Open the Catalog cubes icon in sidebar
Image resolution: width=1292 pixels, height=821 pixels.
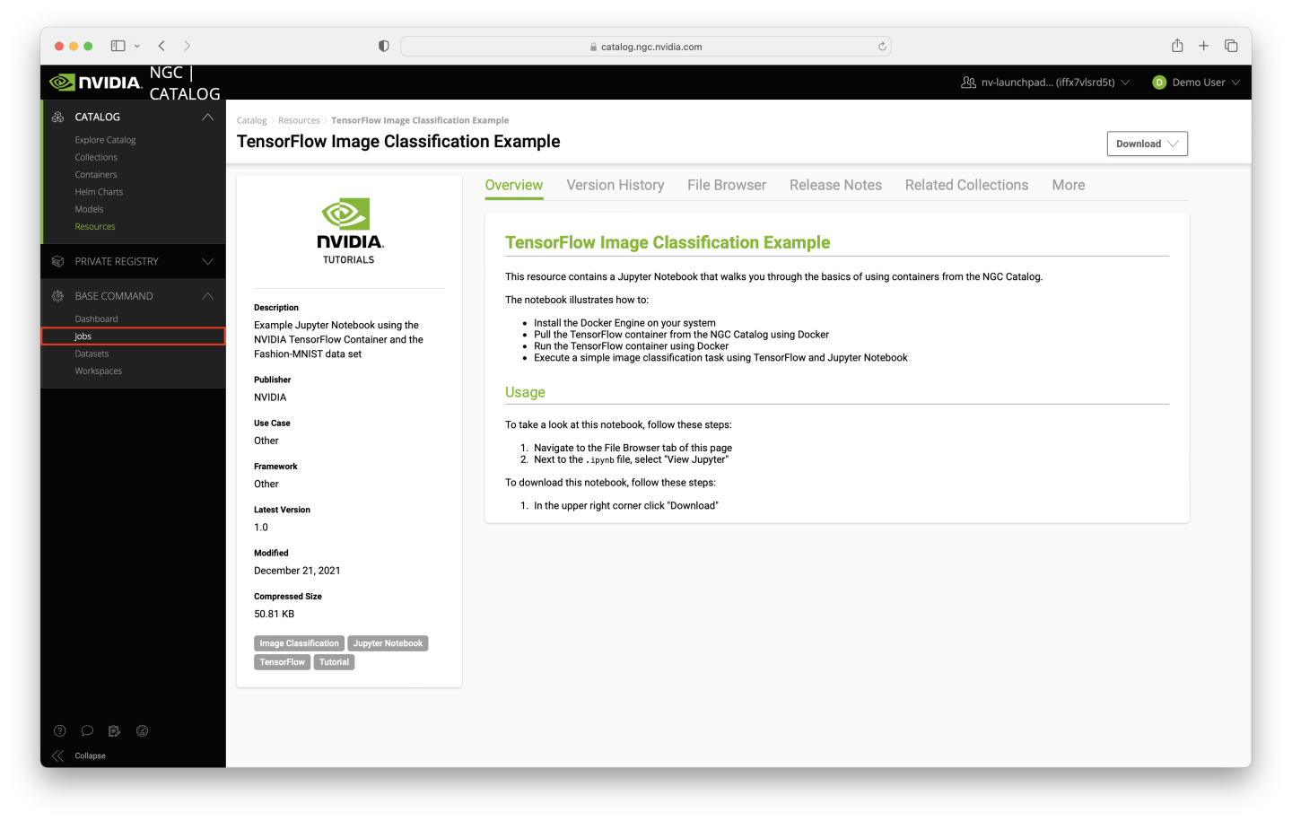(x=56, y=116)
